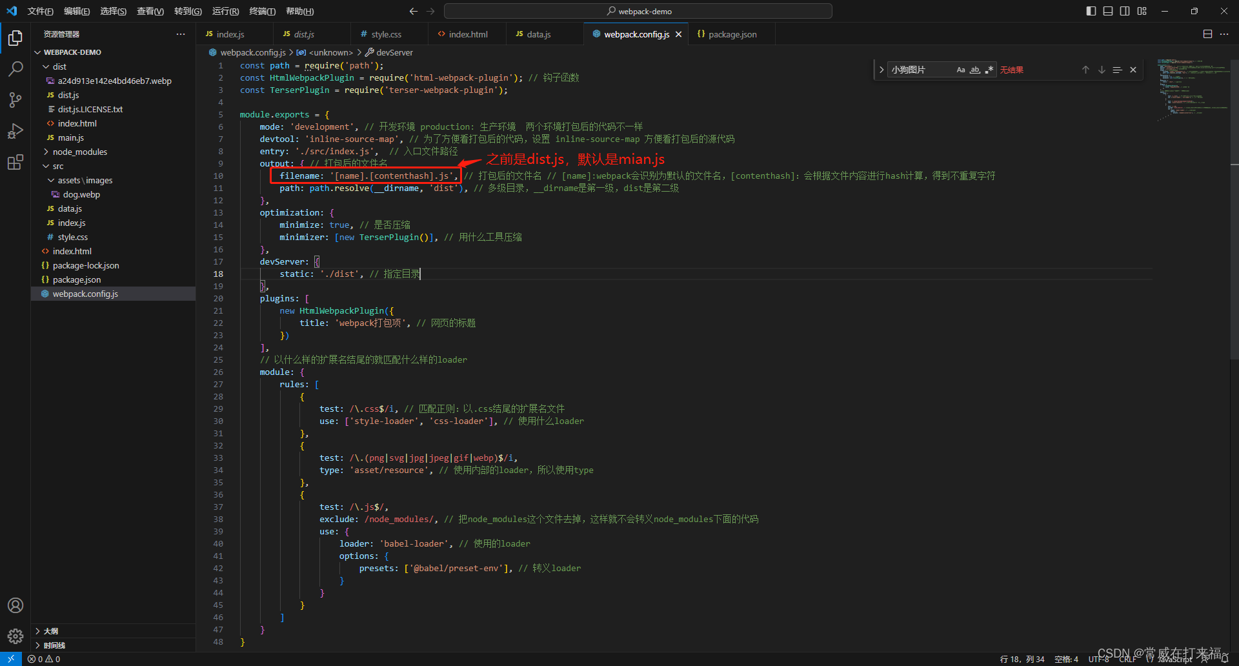The width and height of the screenshot is (1239, 666).
Task: Open the 帮助(H) menu
Action: [300, 11]
